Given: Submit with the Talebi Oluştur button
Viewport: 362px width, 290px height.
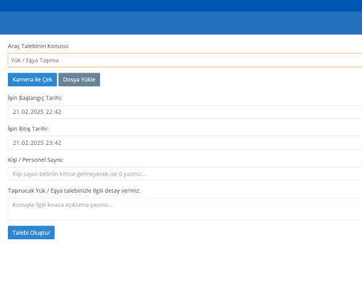Looking at the screenshot, I should click(31, 233).
